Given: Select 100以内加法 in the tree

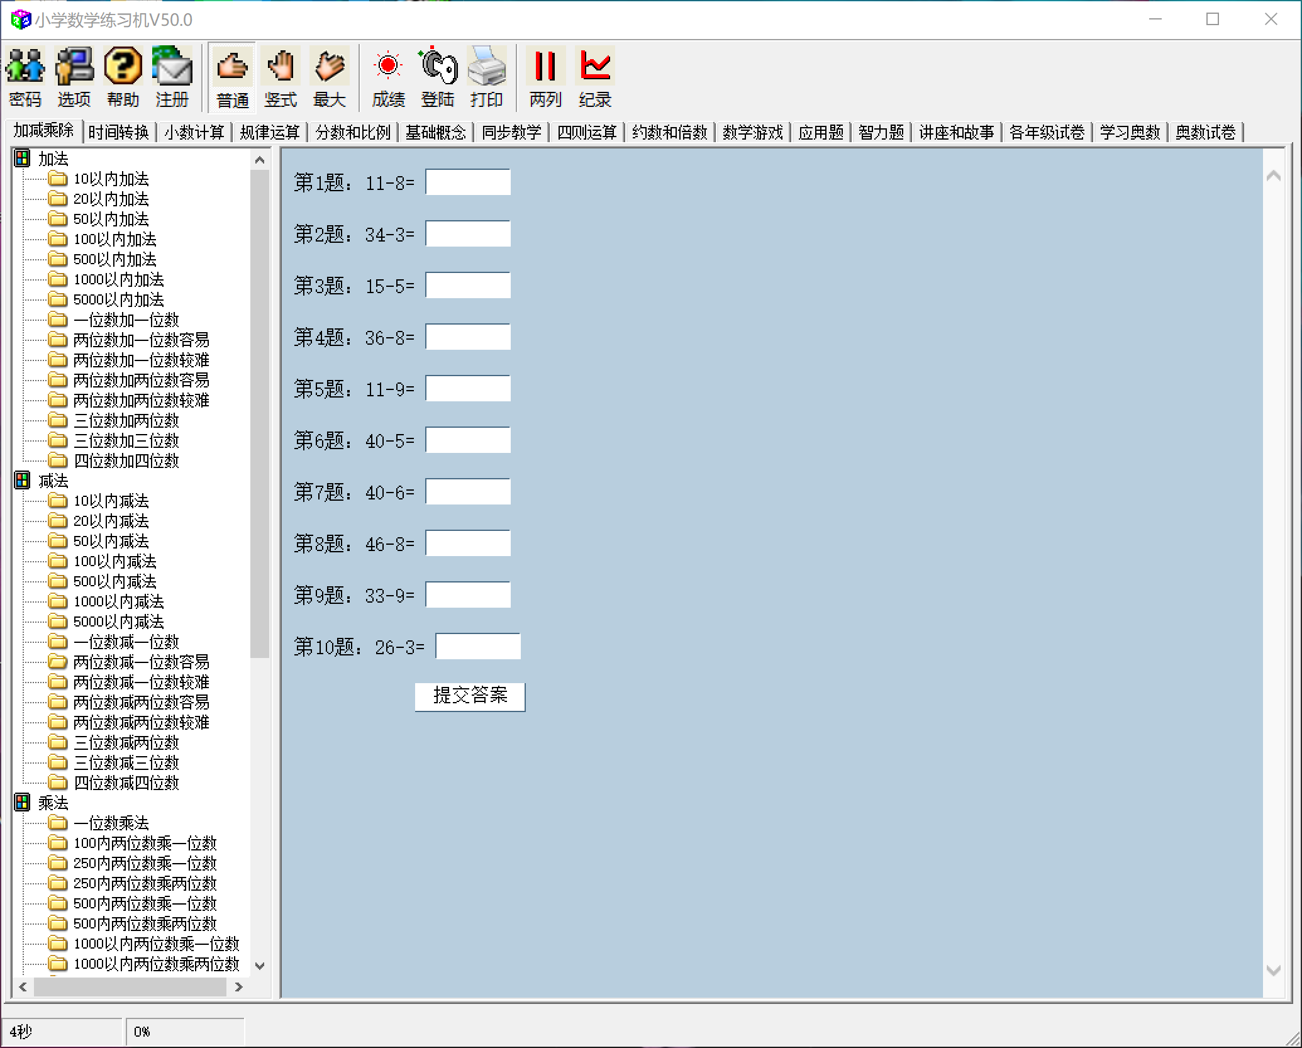Looking at the screenshot, I should click(x=115, y=239).
